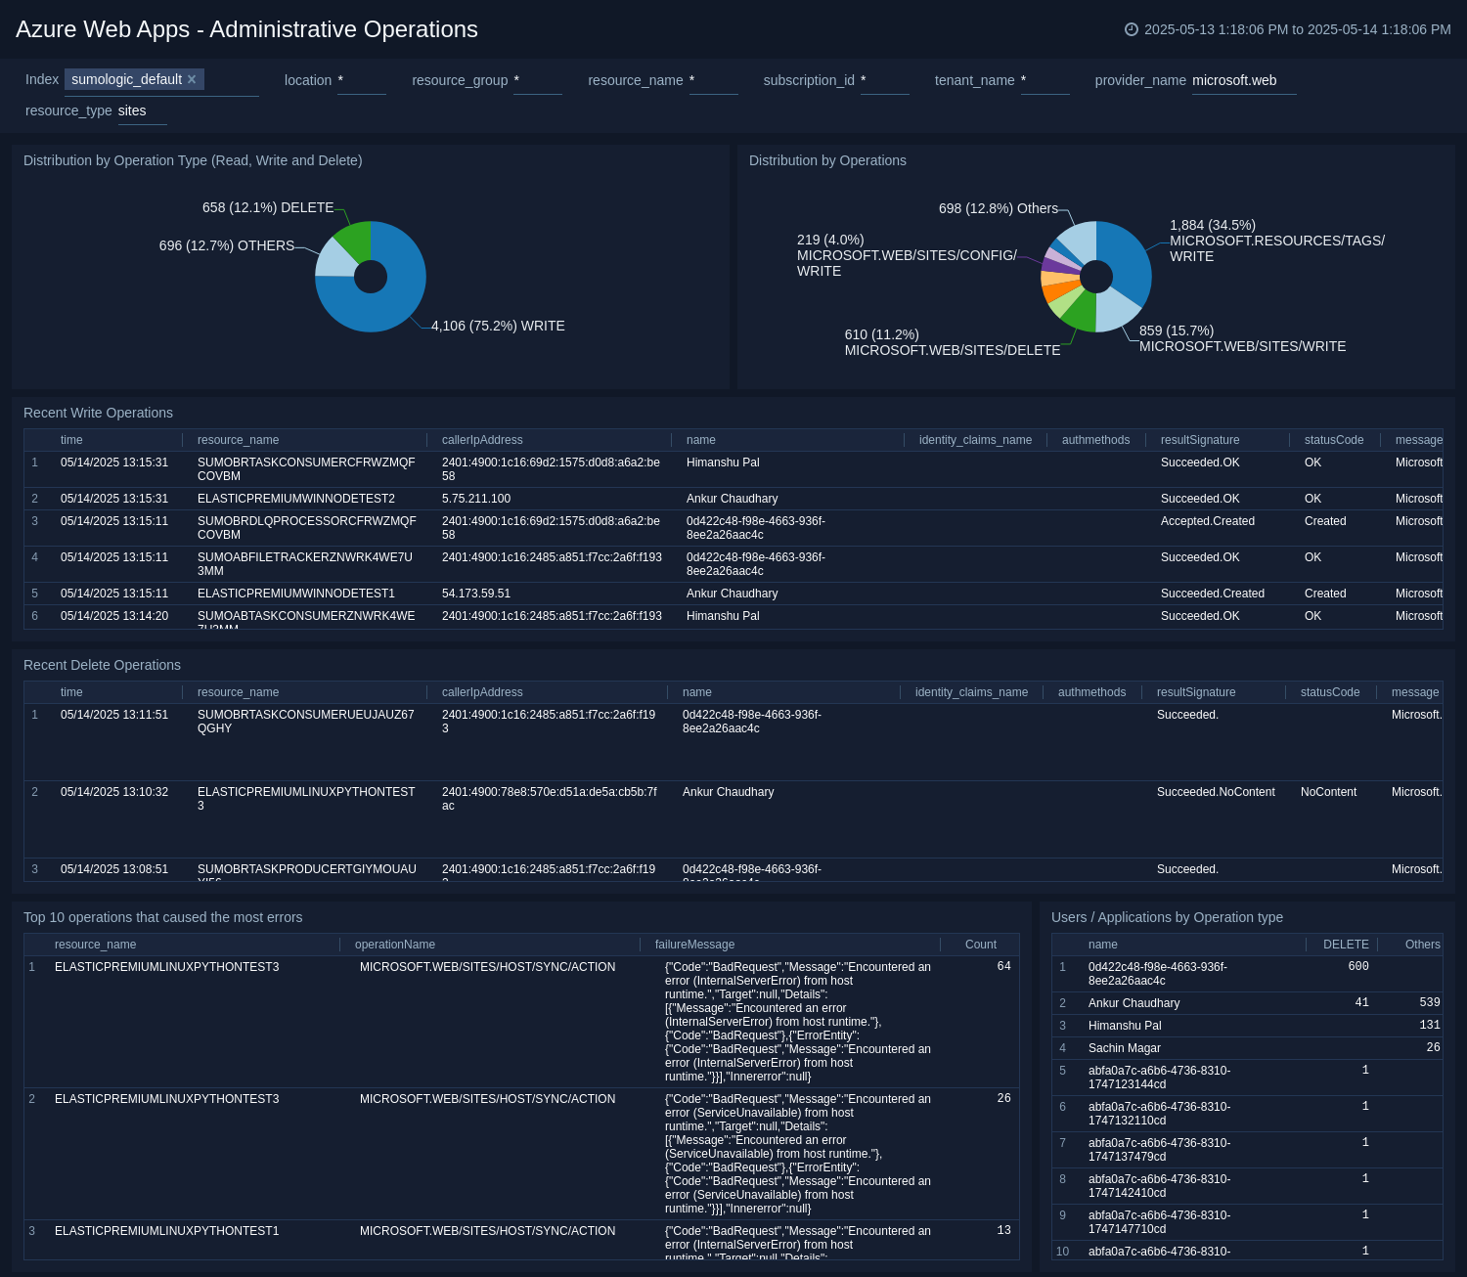Sort errors table by failureMessage column
This screenshot has height=1277, width=1467.
coord(694,945)
